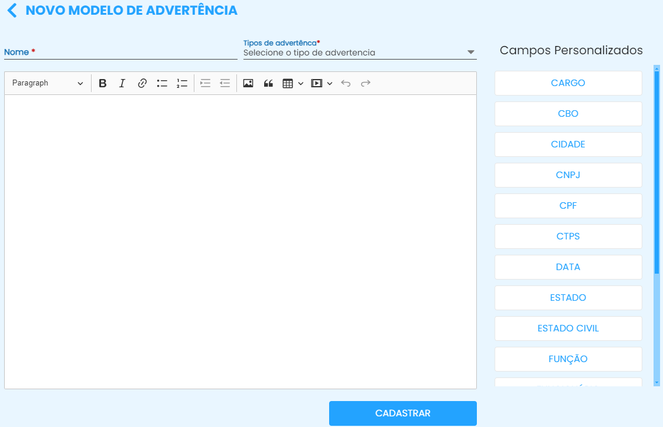Insert an image into the editor
This screenshot has width=663, height=427.
point(248,83)
